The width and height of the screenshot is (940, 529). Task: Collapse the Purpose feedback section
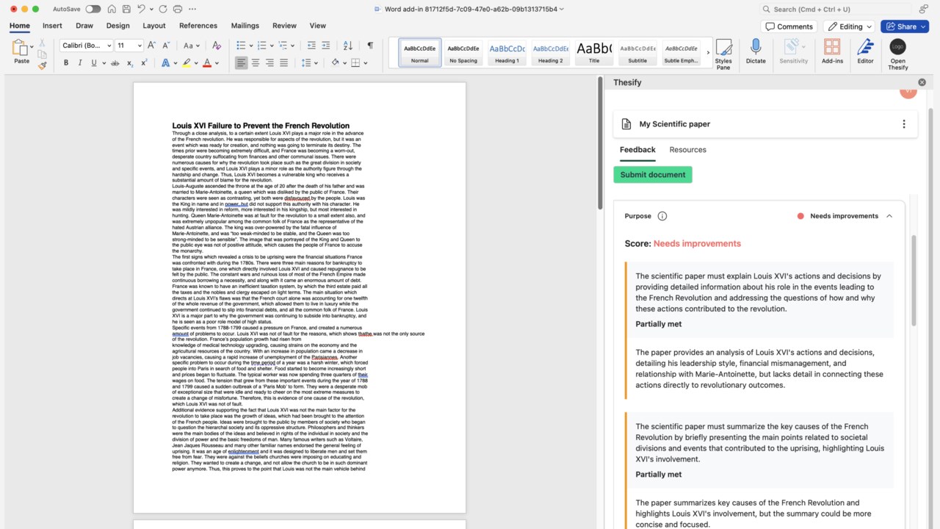coord(889,216)
